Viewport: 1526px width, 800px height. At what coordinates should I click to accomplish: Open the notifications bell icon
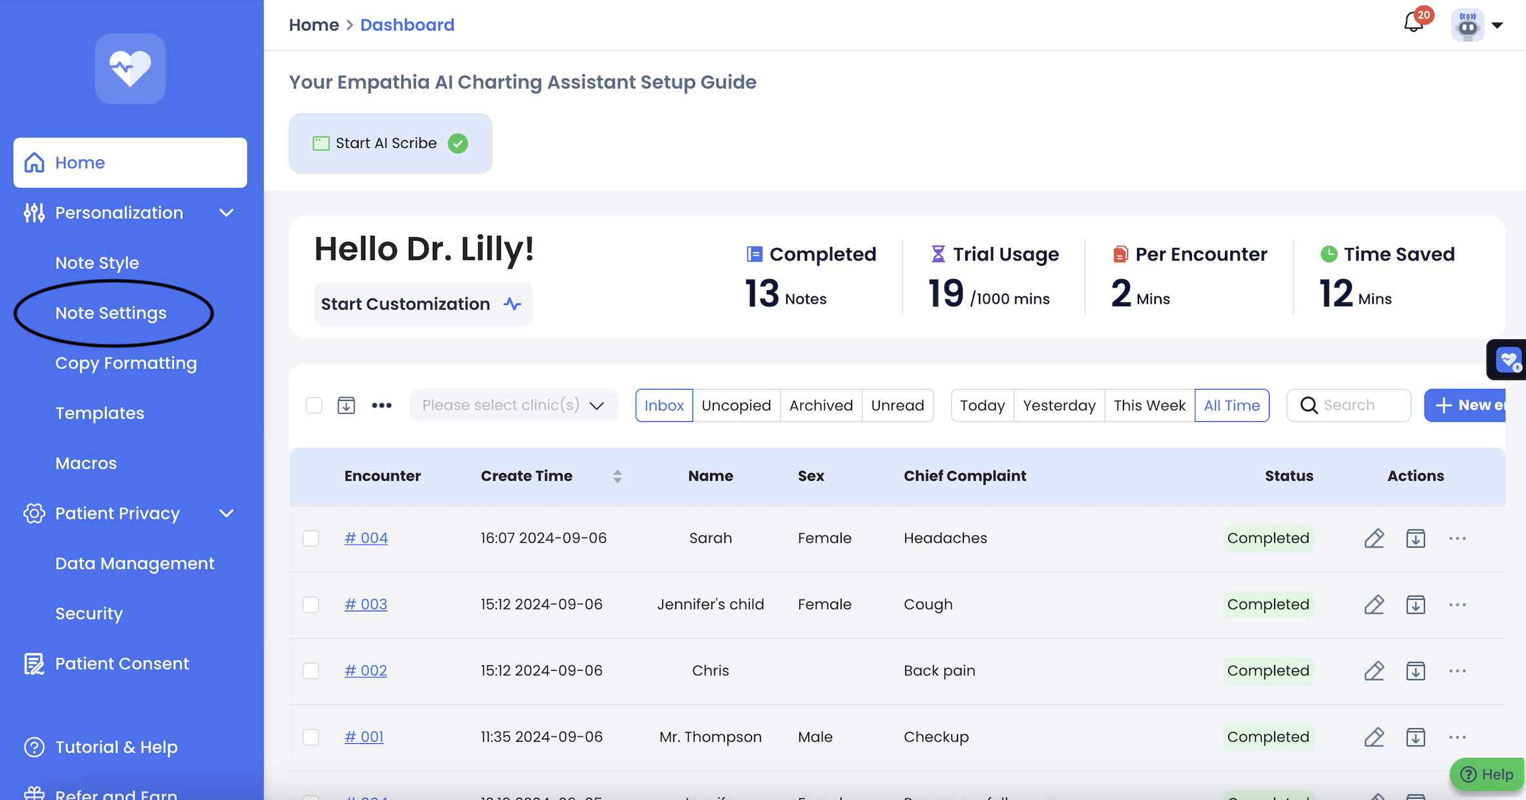coord(1414,24)
